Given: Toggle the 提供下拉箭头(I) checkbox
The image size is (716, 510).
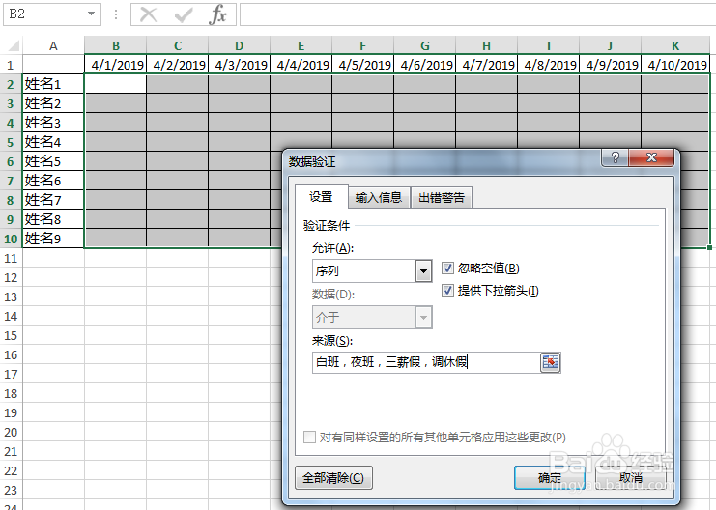Looking at the screenshot, I should tap(448, 291).
